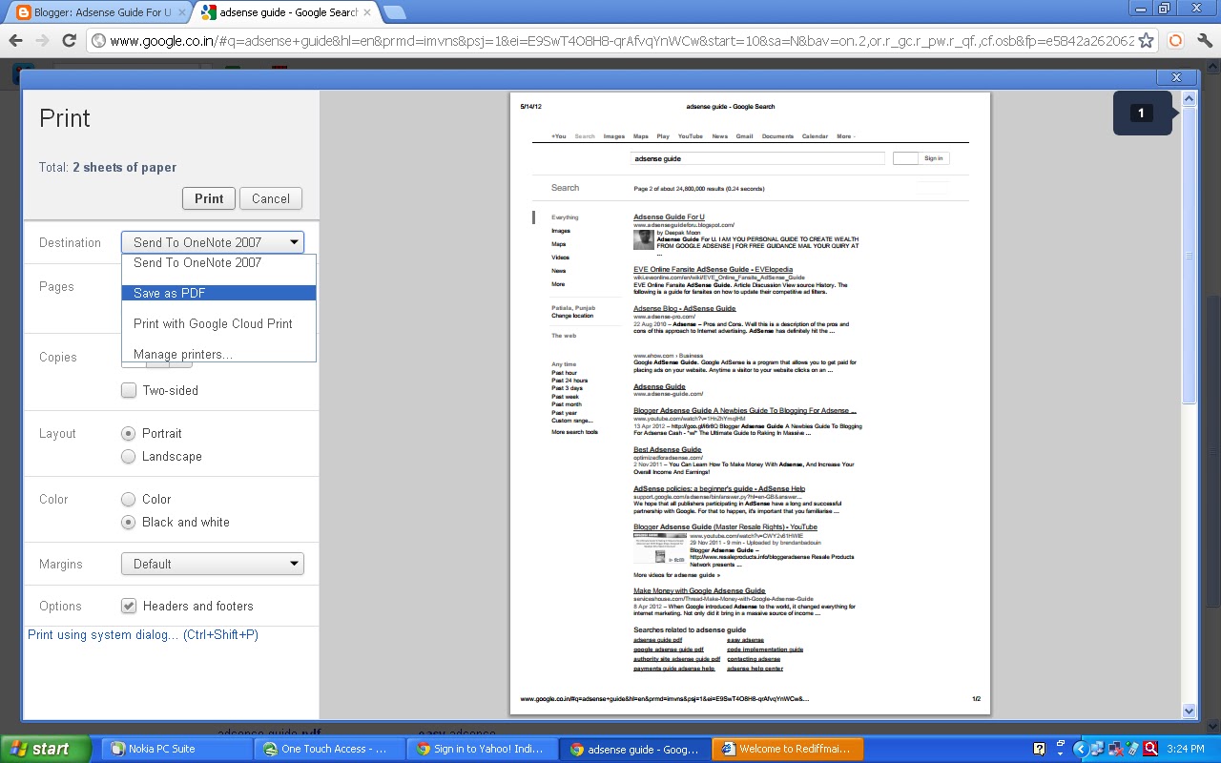Click the orange extension icon beside the star
Screen dimensions: 1221x763
tap(1175, 41)
